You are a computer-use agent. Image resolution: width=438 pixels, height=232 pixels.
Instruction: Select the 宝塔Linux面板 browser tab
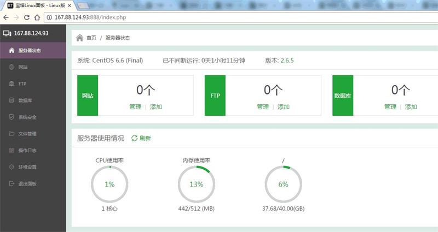coord(39,5)
